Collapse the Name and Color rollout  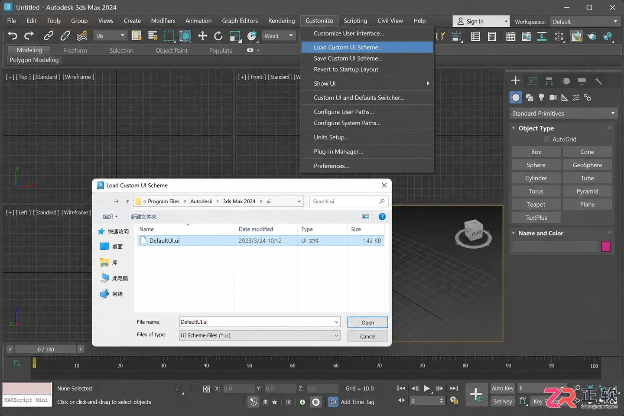pyautogui.click(x=513, y=233)
